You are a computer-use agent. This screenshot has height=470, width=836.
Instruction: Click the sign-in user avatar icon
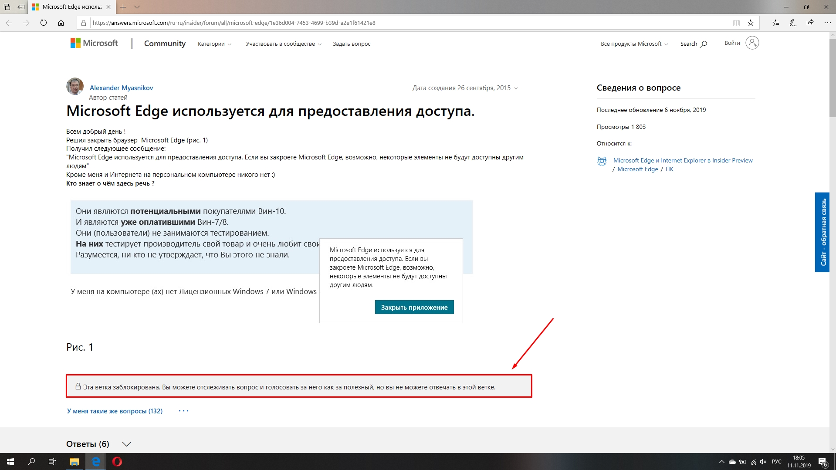click(x=752, y=43)
